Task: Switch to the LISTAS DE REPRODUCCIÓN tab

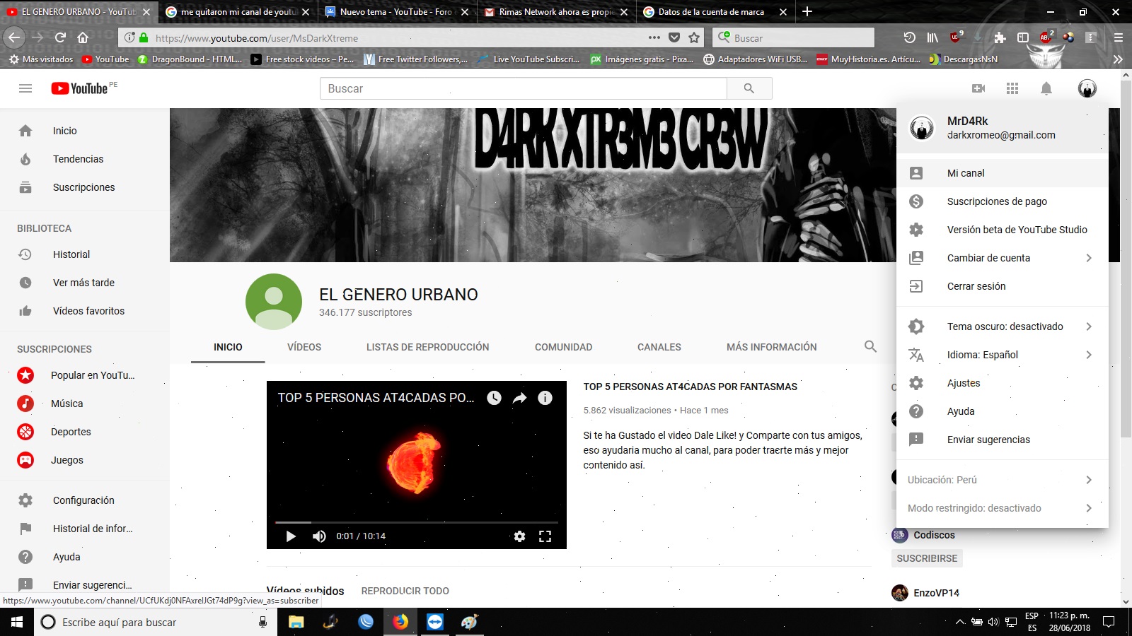Action: pos(428,347)
